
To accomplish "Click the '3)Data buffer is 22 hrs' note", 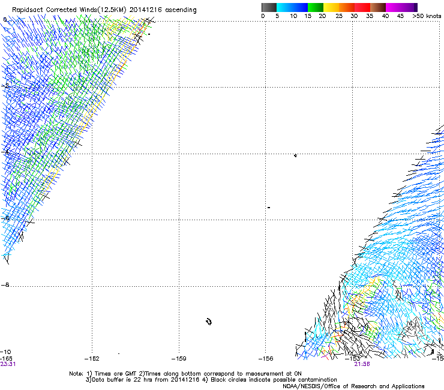I will 143,380.
